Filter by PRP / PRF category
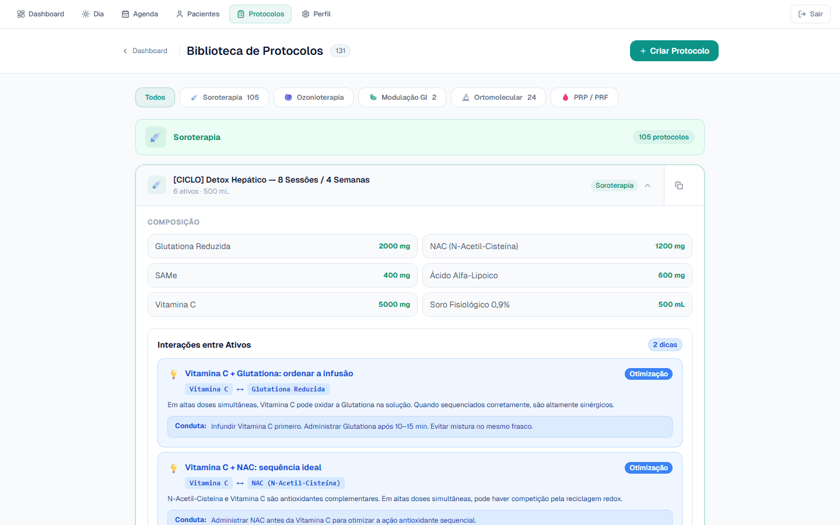Viewport: 840px width, 525px height. [584, 97]
